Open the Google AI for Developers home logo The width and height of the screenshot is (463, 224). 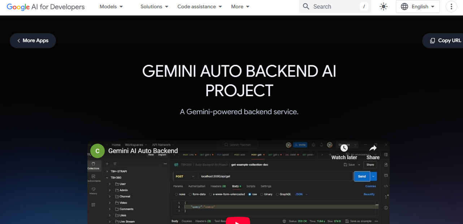[x=46, y=7]
